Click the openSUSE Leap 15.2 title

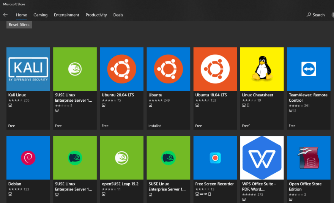(120, 184)
